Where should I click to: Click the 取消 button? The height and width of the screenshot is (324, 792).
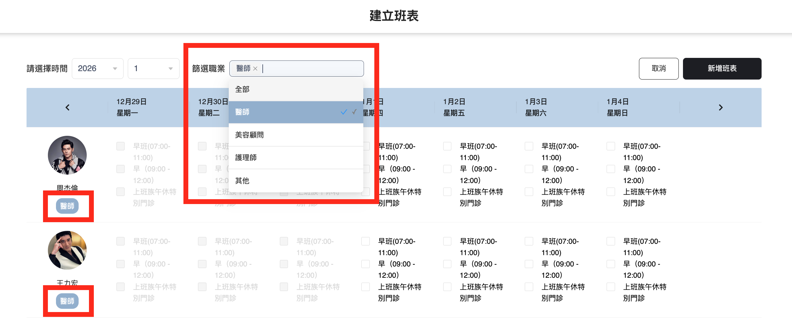[x=658, y=69]
